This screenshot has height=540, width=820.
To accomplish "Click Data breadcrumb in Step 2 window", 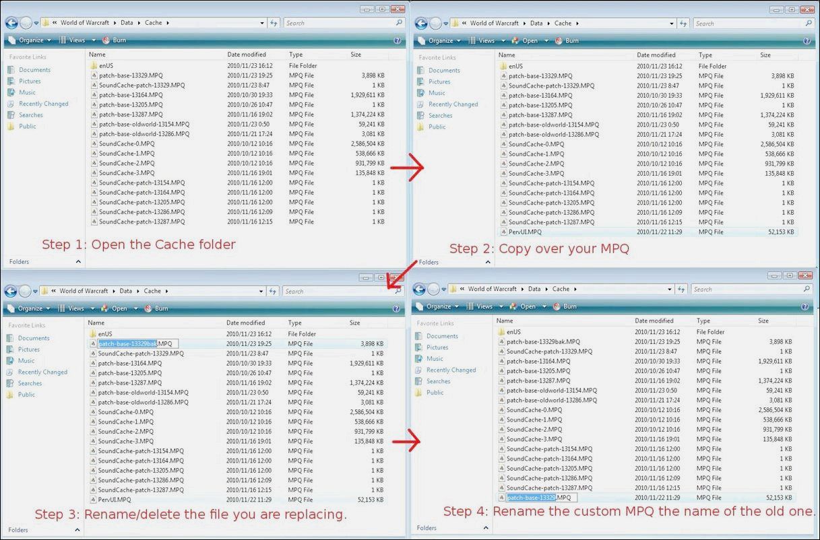I will tap(536, 24).
